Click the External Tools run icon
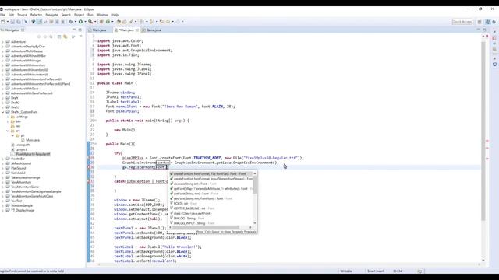 click(90, 22)
